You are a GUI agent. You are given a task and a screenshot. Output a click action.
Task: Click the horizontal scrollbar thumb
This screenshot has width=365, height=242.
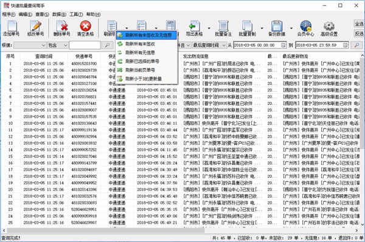tap(105, 230)
